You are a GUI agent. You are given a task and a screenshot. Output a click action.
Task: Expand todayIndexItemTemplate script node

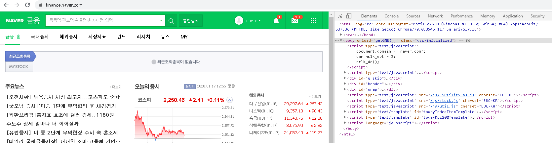(x=345, y=112)
